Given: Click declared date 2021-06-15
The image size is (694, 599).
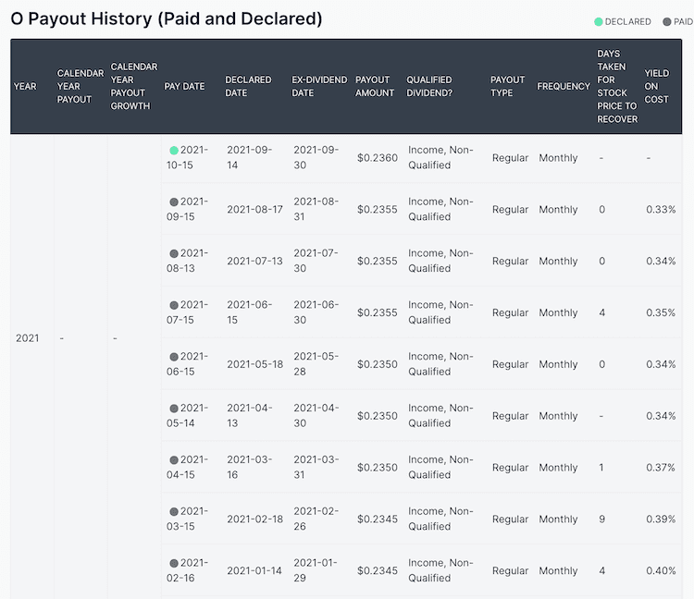Looking at the screenshot, I should pos(250,312).
